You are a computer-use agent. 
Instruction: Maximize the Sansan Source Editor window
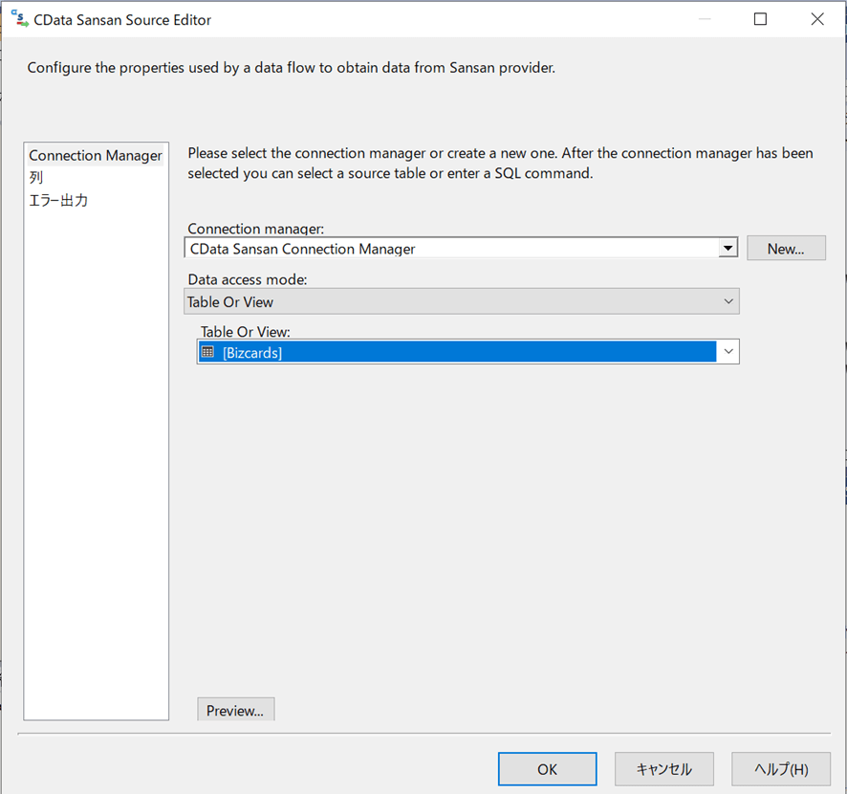(x=761, y=19)
